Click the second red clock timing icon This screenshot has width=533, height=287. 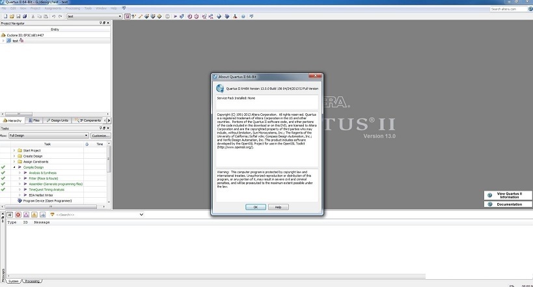point(197,16)
